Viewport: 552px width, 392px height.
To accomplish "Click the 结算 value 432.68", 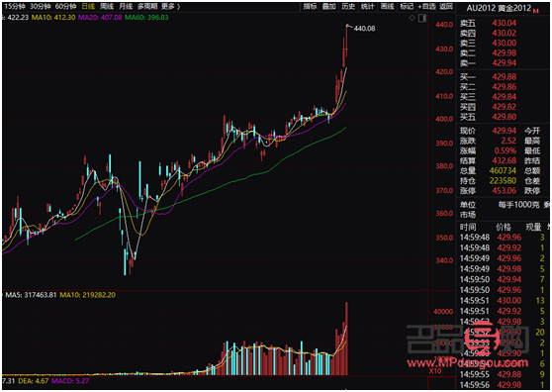I will click(505, 160).
